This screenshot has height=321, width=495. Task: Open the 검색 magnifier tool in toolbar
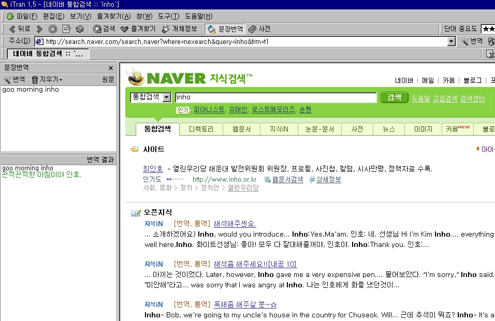click(x=104, y=29)
